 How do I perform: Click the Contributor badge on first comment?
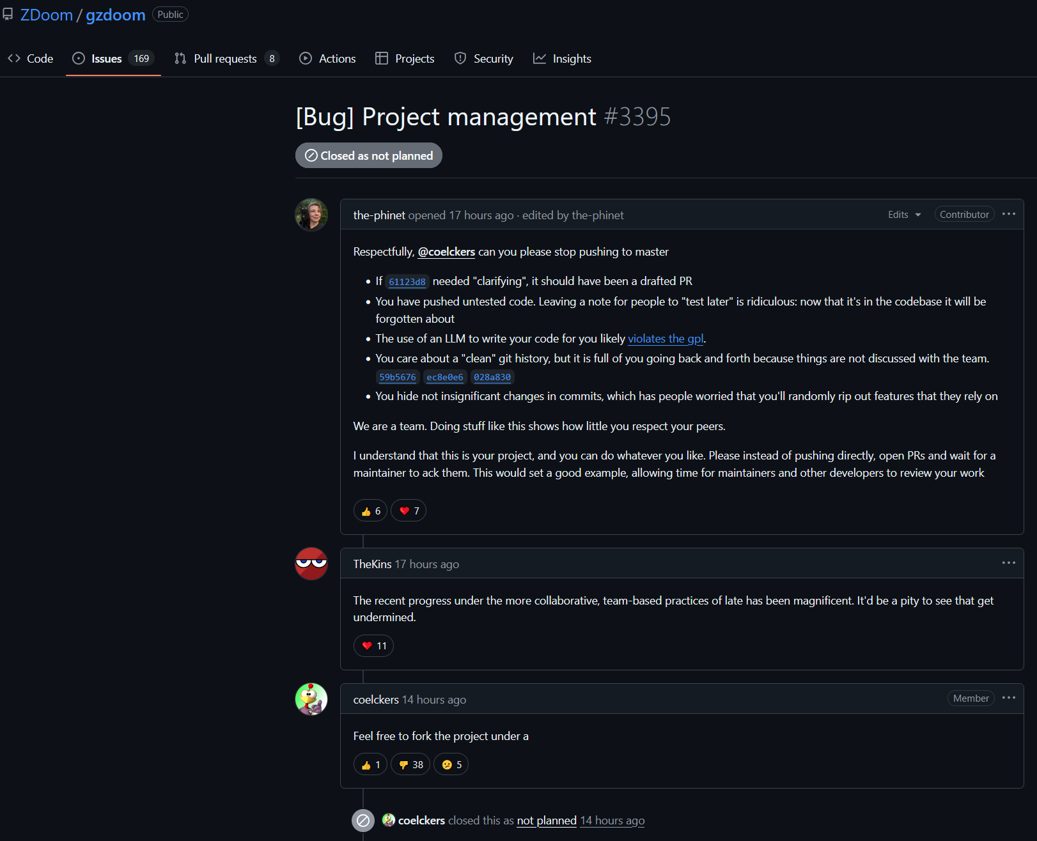tap(964, 215)
